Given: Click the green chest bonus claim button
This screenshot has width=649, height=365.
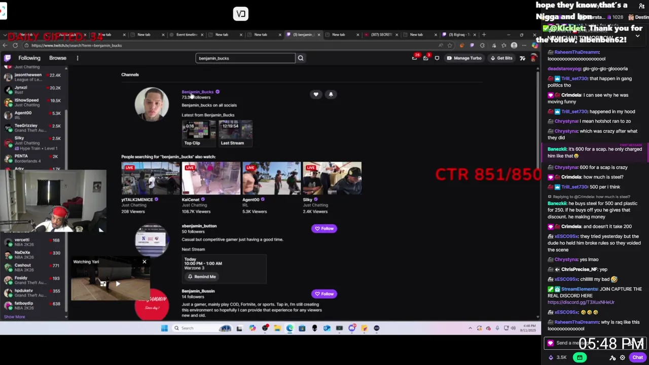Looking at the screenshot, I should 580,357.
